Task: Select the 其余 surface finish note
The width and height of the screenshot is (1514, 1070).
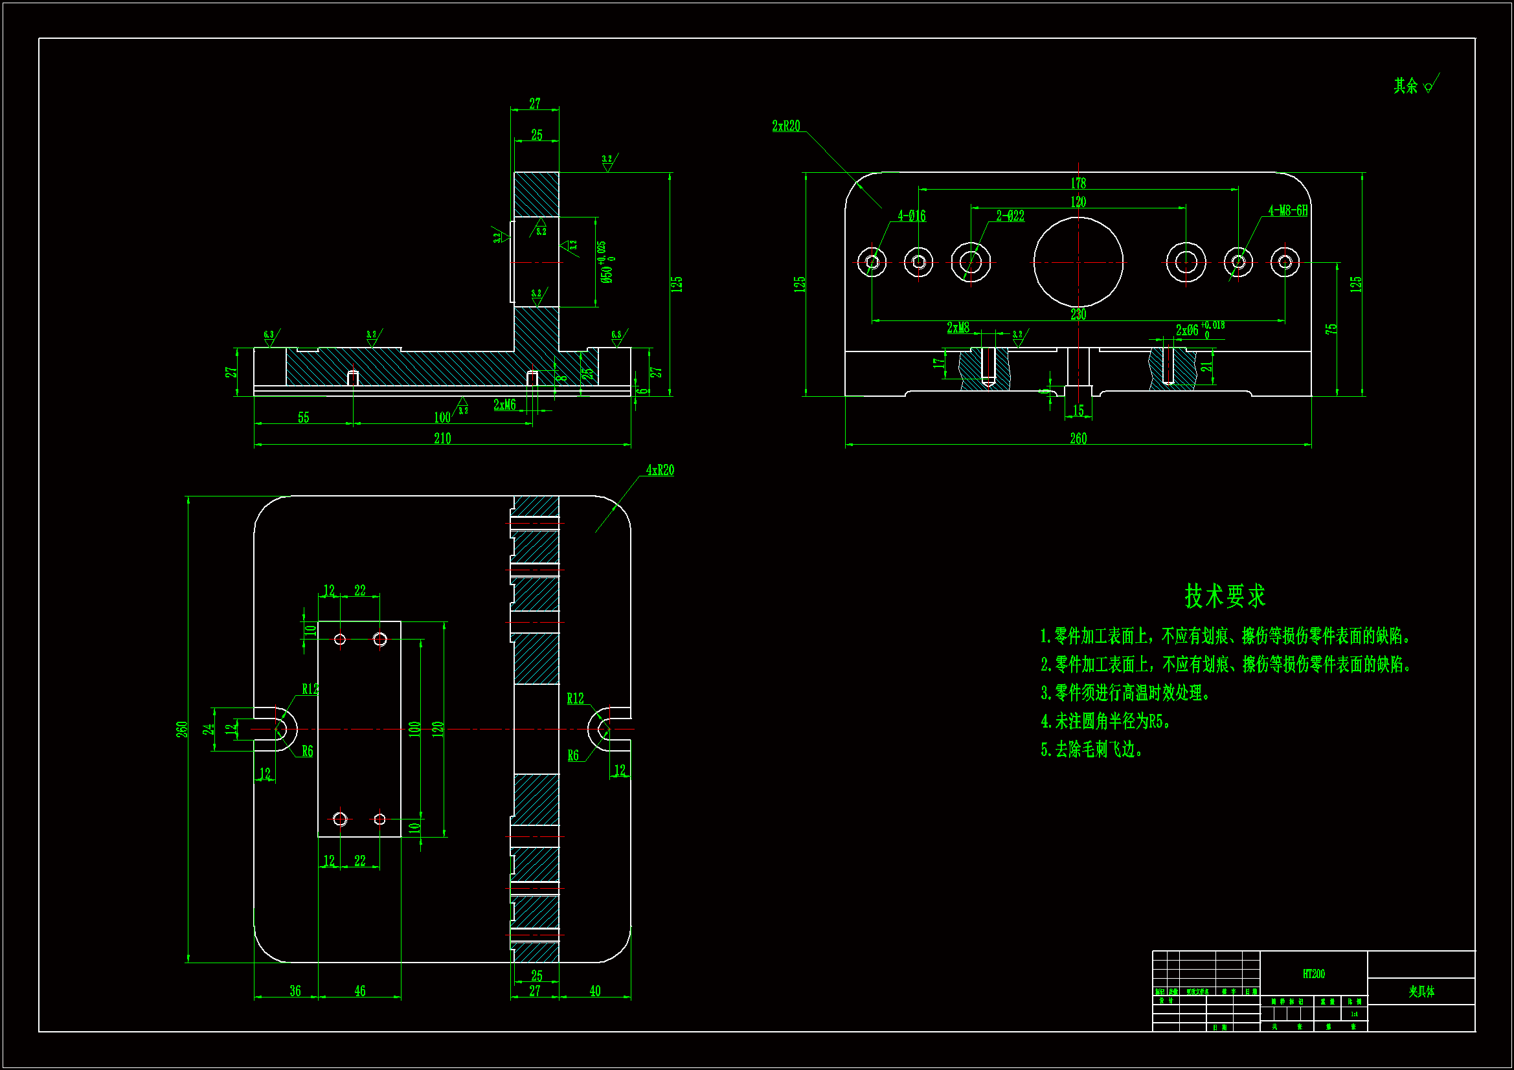Action: click(1406, 85)
